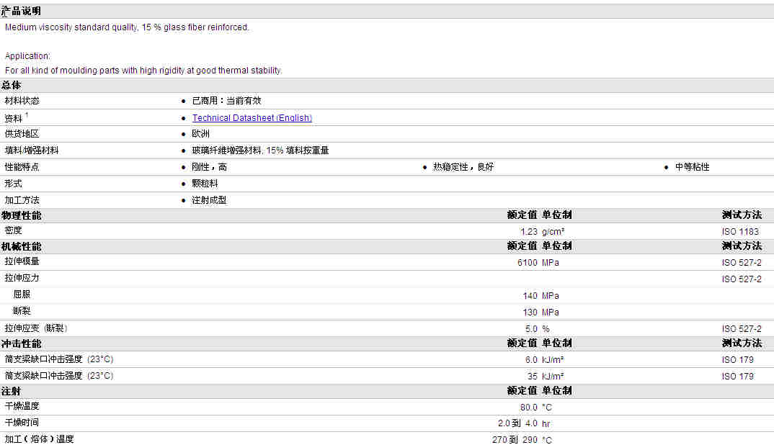
Task: Open the Technical Datasheet (English) link
Action: click(252, 118)
